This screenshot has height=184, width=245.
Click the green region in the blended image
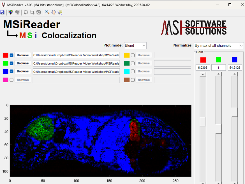click(x=41, y=128)
